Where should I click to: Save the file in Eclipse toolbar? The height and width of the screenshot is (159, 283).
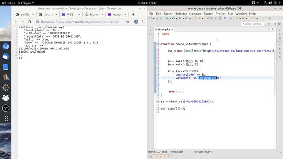157,18
